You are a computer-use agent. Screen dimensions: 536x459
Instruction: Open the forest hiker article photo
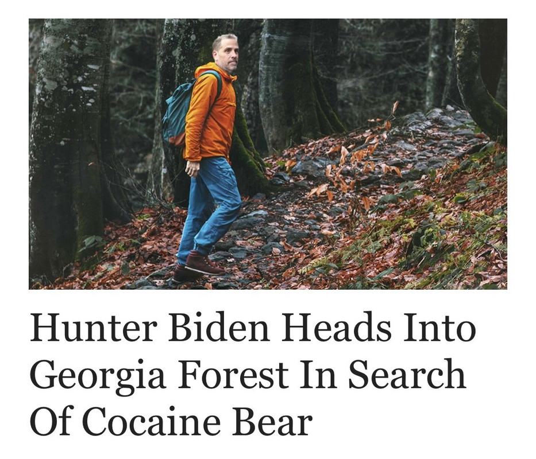(x=268, y=154)
